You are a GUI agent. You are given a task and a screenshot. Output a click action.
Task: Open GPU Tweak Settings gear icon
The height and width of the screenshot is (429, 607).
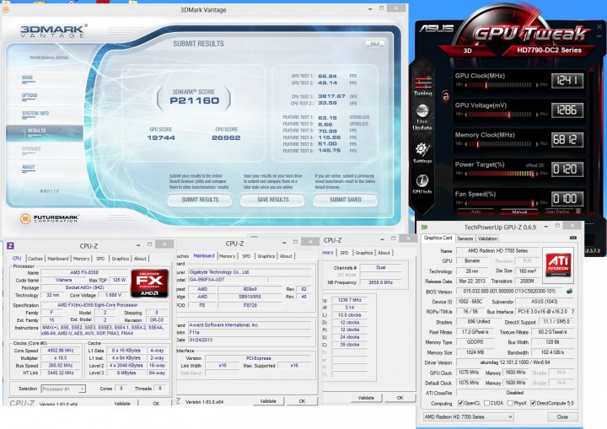422,153
